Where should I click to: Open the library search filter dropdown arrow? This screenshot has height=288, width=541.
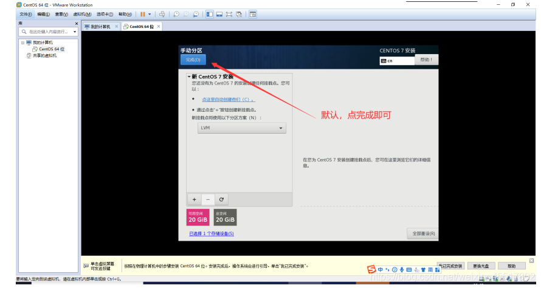click(75, 32)
